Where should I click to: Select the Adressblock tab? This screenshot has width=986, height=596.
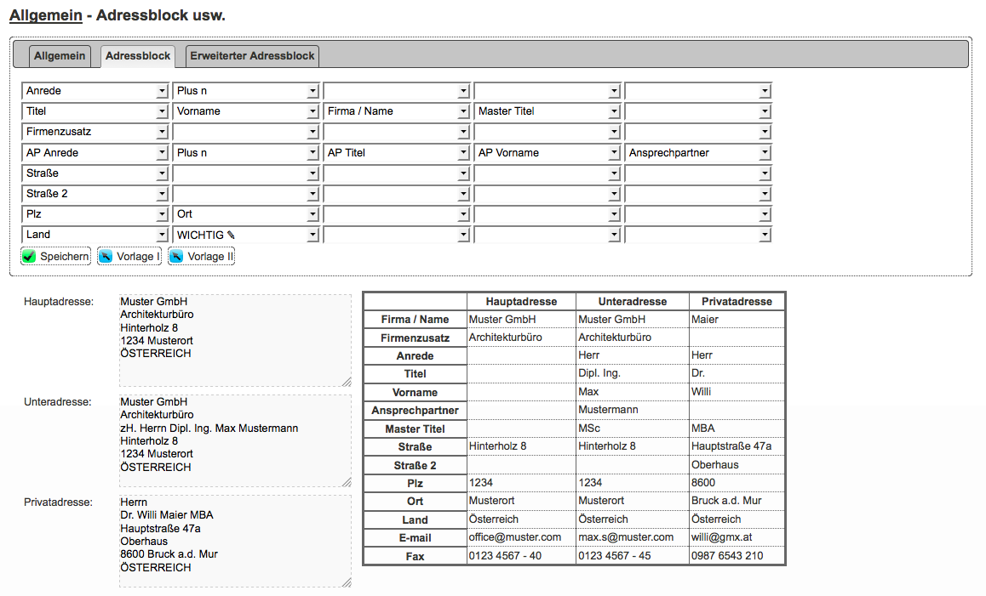click(138, 56)
